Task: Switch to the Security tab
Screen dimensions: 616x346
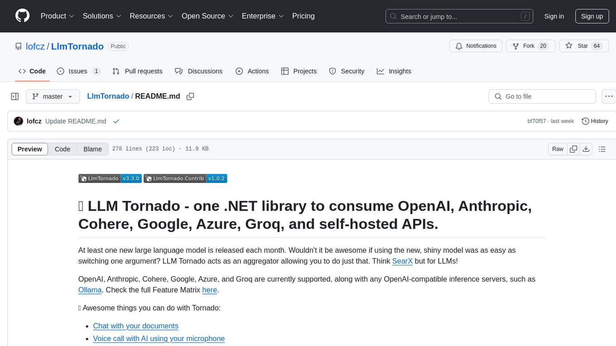Action: 346,71
